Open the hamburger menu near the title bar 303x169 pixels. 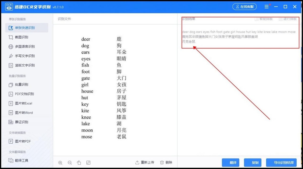(266, 7)
